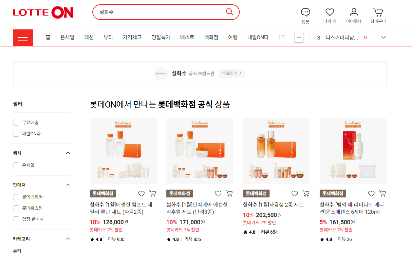Expand the trending search ranking dropdown
This screenshot has height=253, width=412.
(384, 37)
